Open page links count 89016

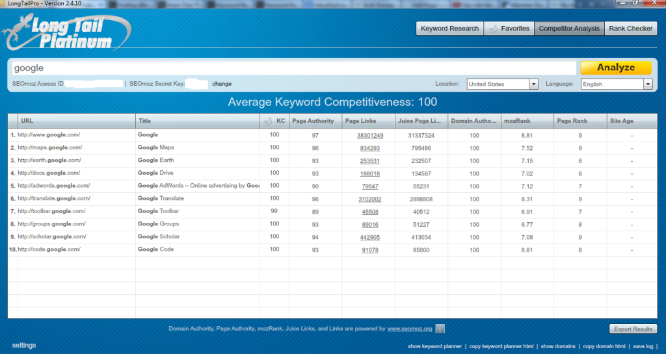pos(370,225)
